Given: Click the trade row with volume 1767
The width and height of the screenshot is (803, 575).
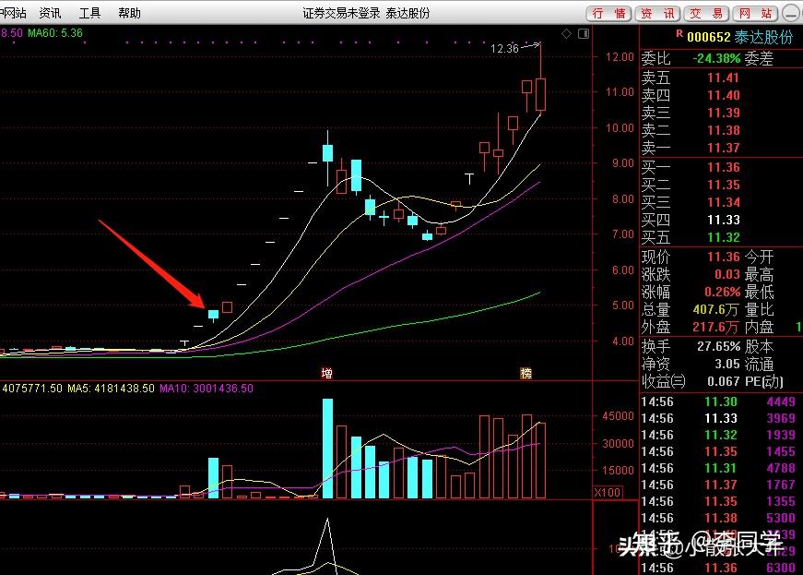Looking at the screenshot, I should pos(719,485).
